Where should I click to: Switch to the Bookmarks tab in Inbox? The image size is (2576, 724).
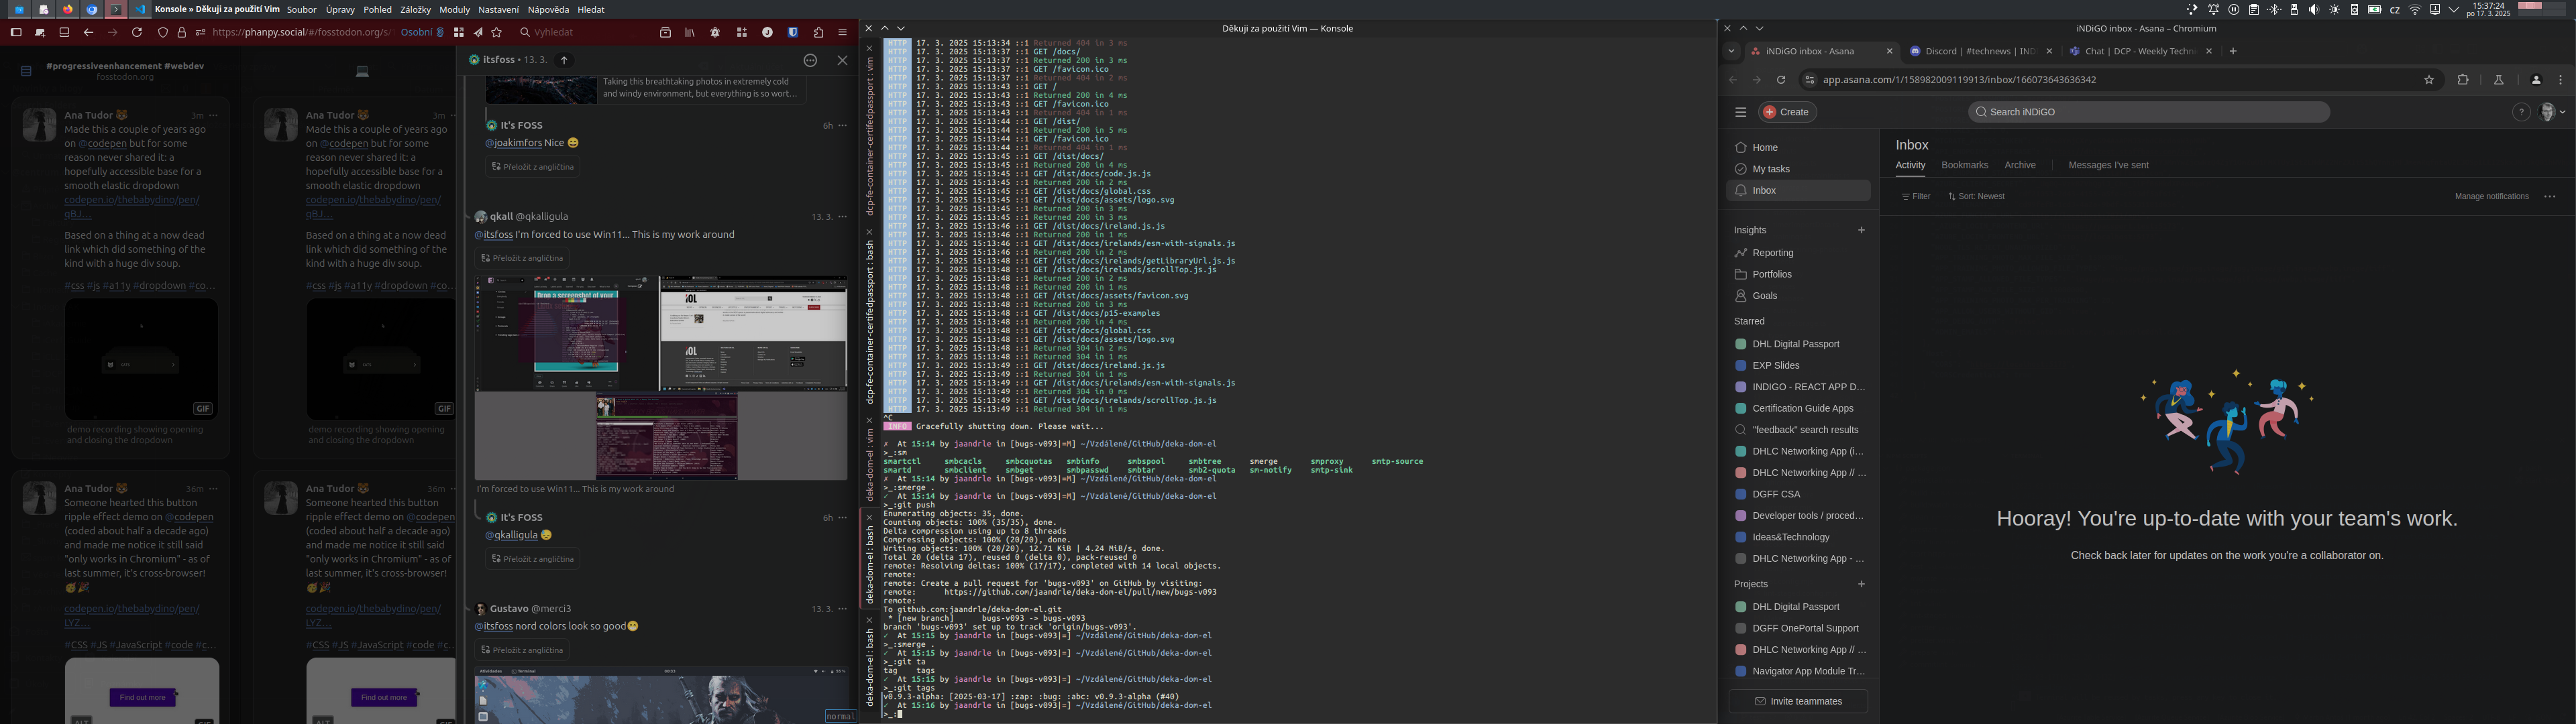click(x=1964, y=165)
